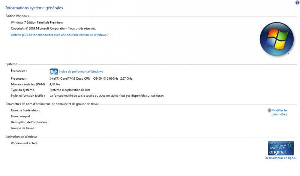The height and width of the screenshot is (176, 300).
Task: Click the Windows est activé status text
Action: (24, 143)
